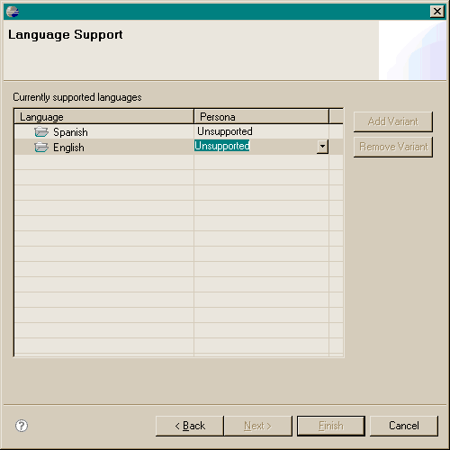Click the Finish button
This screenshot has width=450, height=450.
point(331,426)
